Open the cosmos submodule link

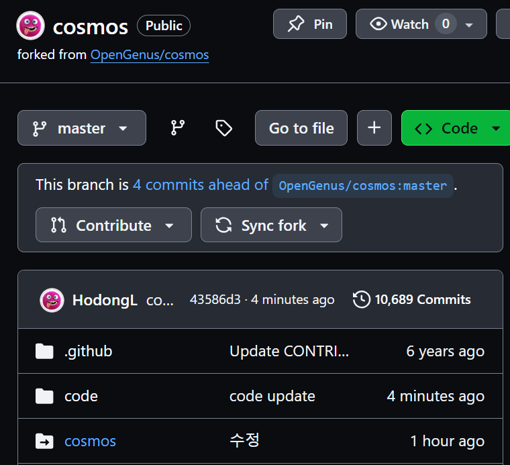90,442
